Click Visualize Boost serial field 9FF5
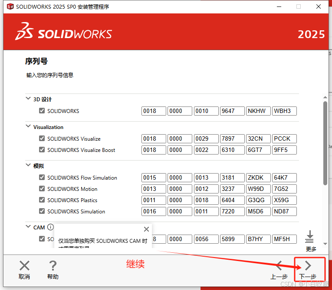Screen dimensions: 332x290 click(x=284, y=150)
